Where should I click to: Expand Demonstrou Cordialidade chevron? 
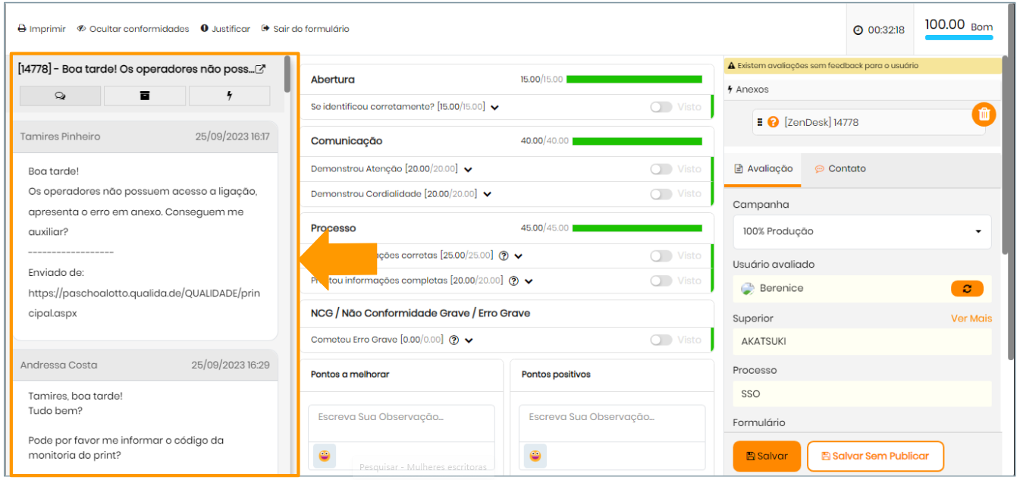[488, 194]
